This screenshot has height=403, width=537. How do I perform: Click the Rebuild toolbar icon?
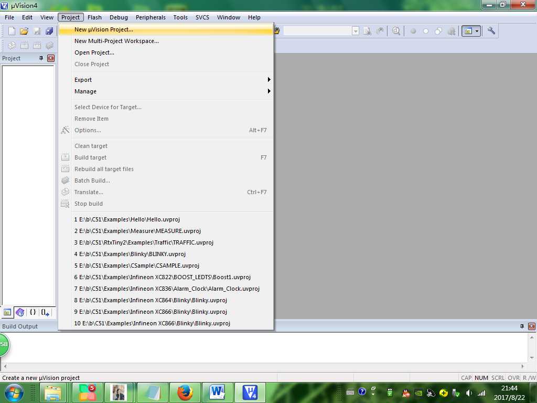(37, 45)
